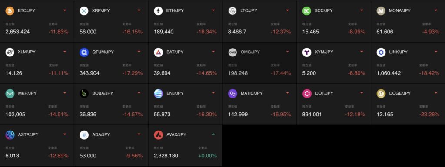The height and width of the screenshot is (167, 445).
Task: Select the XYM/JPY card price 5.200
Action: pos(309,73)
